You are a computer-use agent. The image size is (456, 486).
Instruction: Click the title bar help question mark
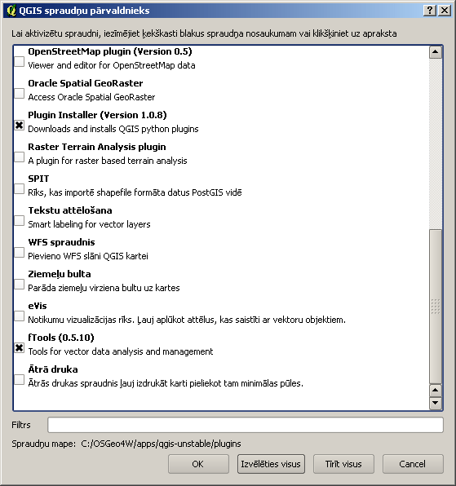[x=430, y=11]
